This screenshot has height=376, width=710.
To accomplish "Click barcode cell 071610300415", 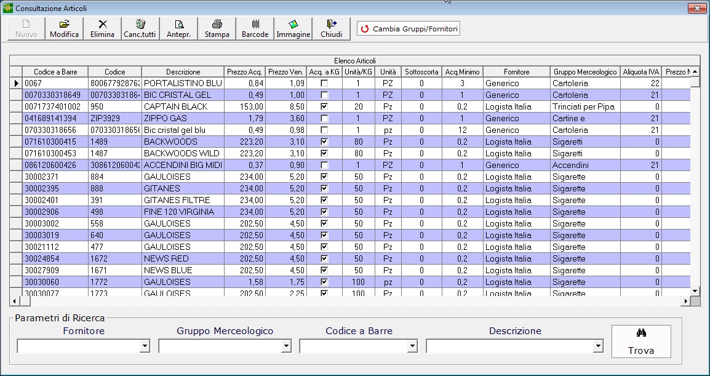I will [x=55, y=142].
